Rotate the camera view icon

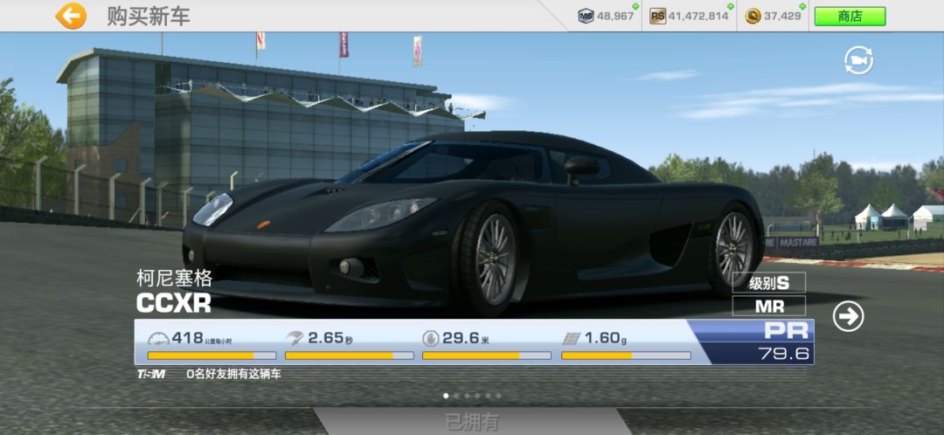[858, 60]
